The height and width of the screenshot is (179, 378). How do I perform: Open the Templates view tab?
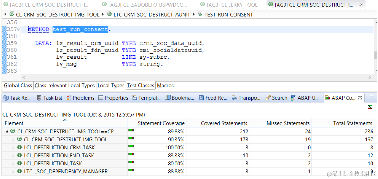[x=147, y=98]
